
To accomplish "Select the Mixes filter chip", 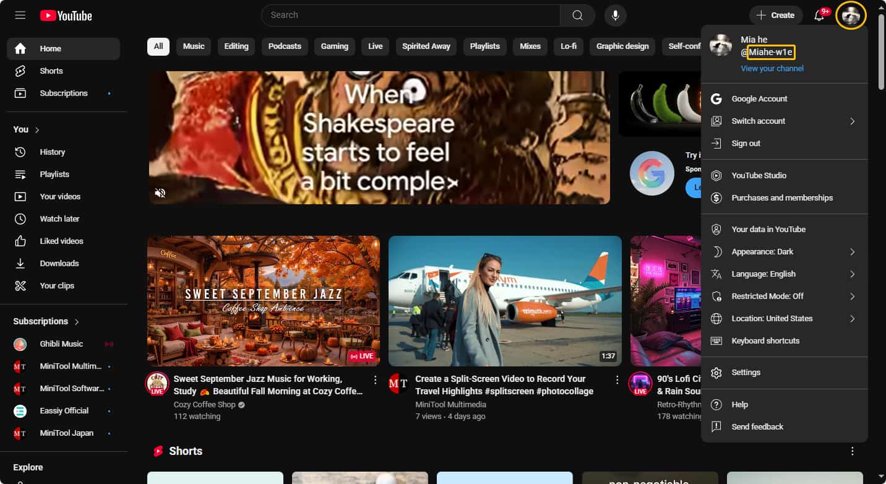I will pyautogui.click(x=530, y=46).
